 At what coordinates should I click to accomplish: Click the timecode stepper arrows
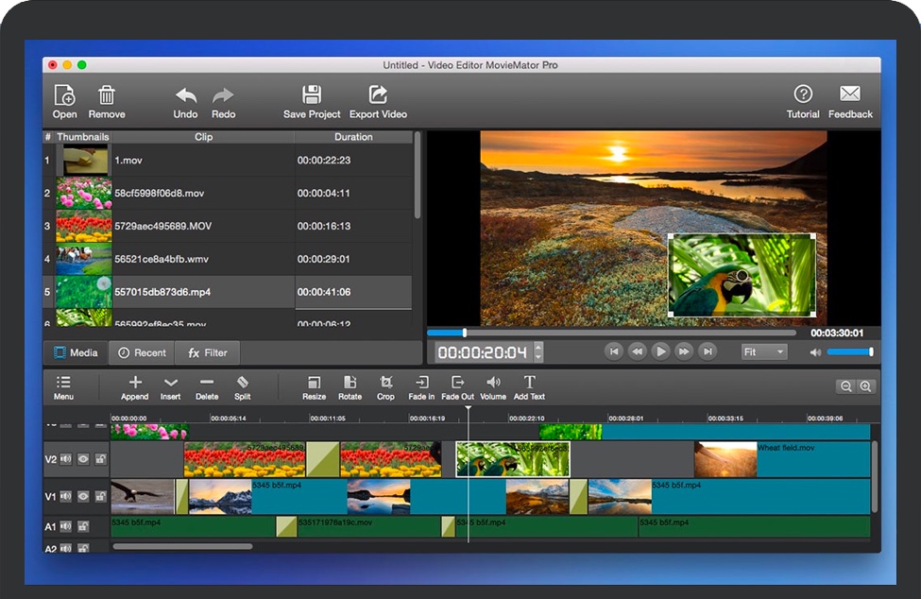538,352
